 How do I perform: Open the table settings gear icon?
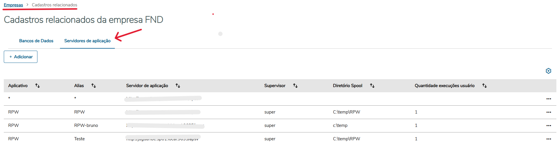pyautogui.click(x=548, y=71)
